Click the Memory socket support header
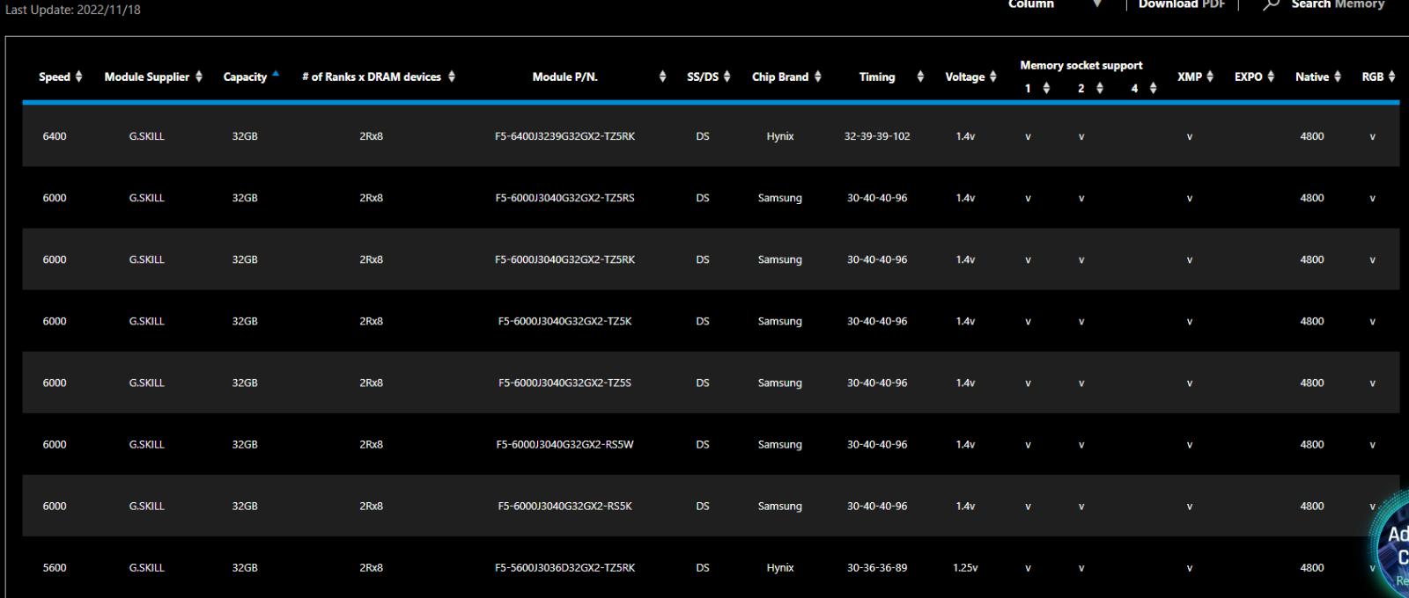The height and width of the screenshot is (598, 1409). (x=1081, y=65)
